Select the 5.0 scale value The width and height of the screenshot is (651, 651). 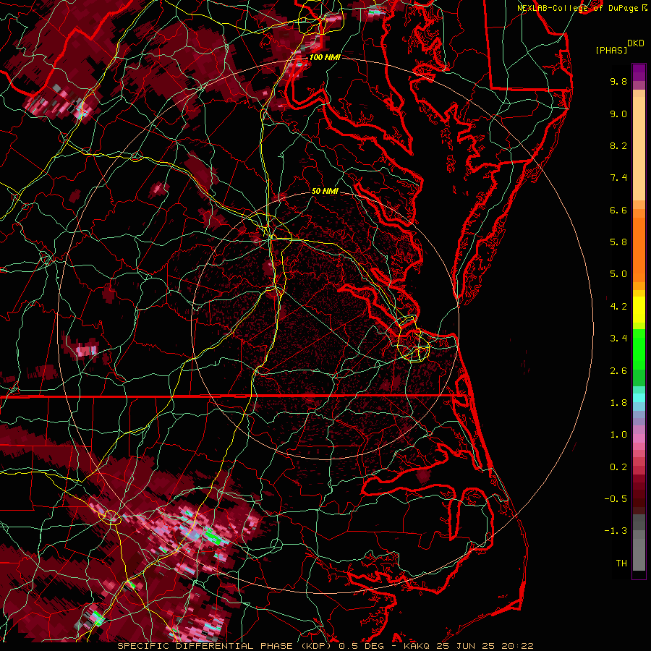[x=618, y=274]
